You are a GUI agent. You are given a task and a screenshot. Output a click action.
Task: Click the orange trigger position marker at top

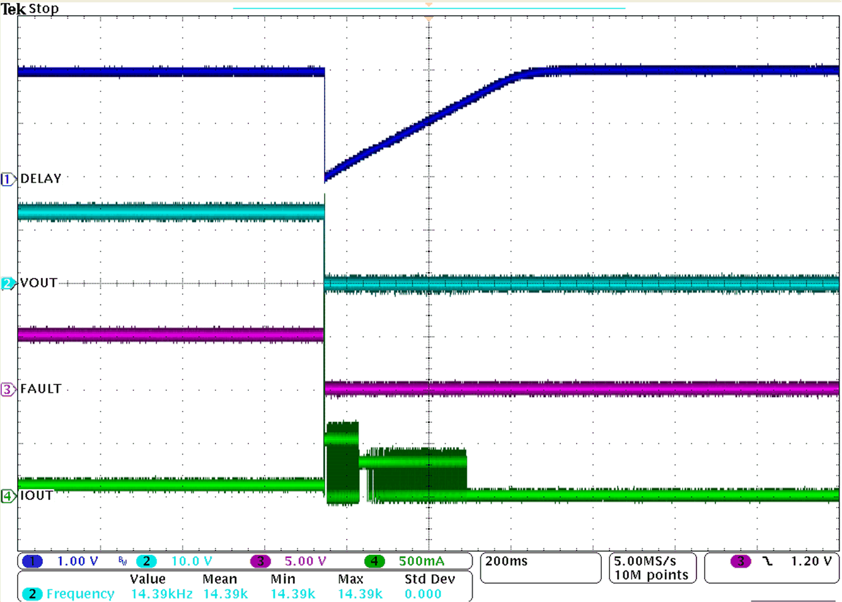click(429, 5)
